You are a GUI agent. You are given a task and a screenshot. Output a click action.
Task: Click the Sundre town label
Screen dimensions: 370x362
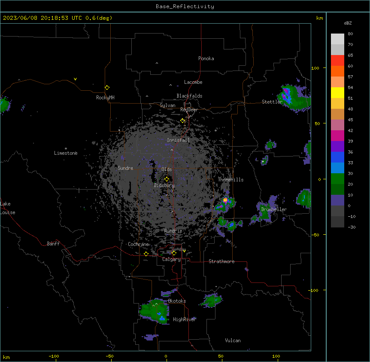click(x=125, y=168)
